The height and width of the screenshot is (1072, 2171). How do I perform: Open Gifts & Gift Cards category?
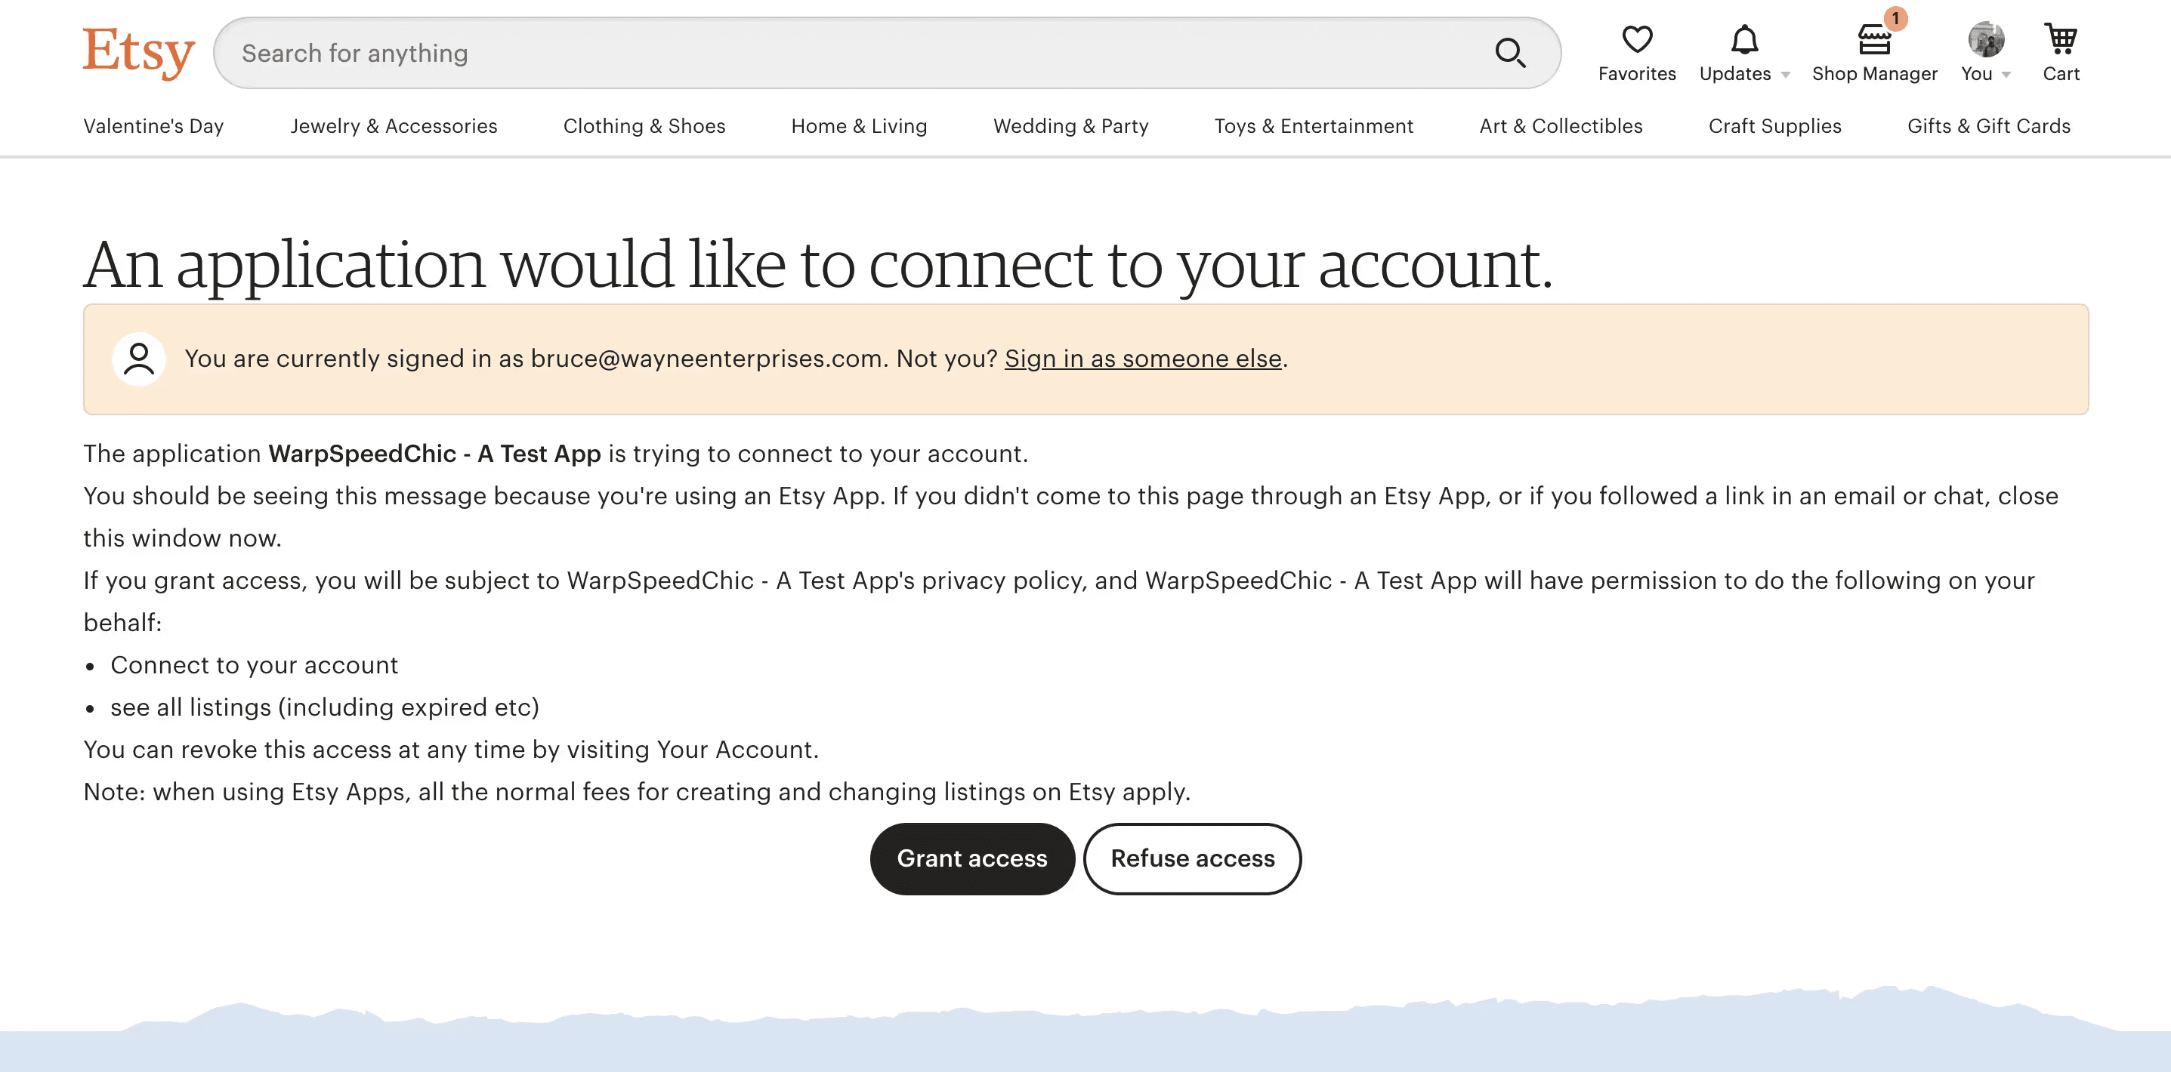(x=1988, y=126)
